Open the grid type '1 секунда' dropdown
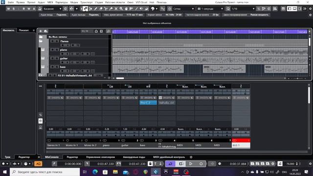Image resolution: width=313 pixels, height=176 pixels. (x=210, y=9)
